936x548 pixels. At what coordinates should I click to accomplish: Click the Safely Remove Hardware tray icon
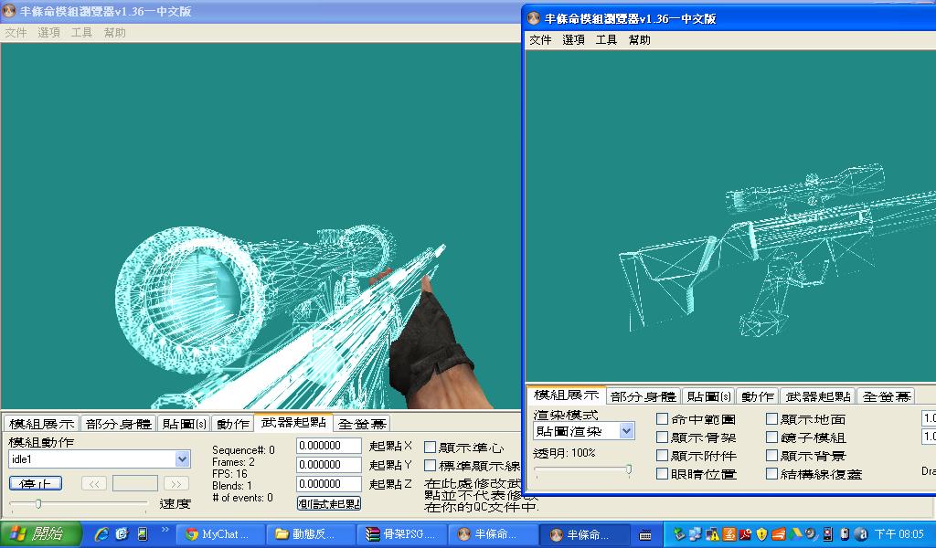pos(679,534)
